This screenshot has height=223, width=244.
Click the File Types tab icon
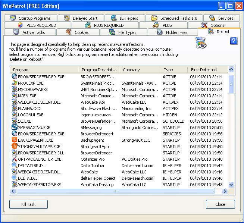(x=112, y=32)
